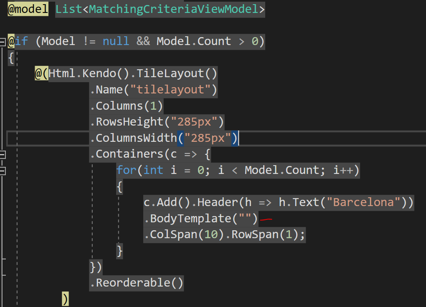Collapse the Containers lambda outlining toggle
Screen dimensions: 426x307
pyautogui.click(x=3, y=155)
